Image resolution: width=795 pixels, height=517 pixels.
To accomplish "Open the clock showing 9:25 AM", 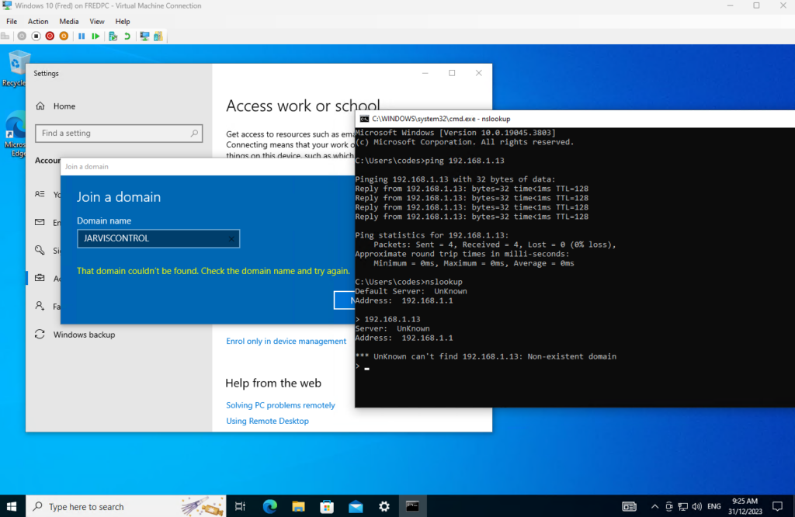I will tap(745, 506).
